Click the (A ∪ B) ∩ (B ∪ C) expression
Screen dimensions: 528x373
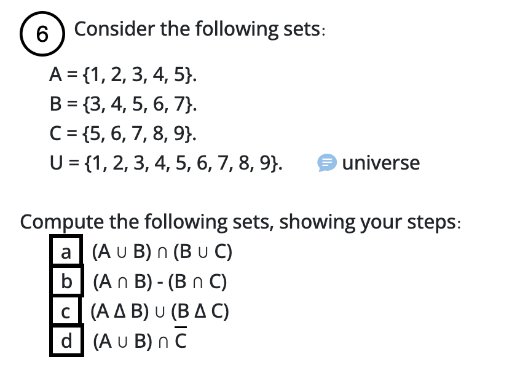pyautogui.click(x=162, y=251)
